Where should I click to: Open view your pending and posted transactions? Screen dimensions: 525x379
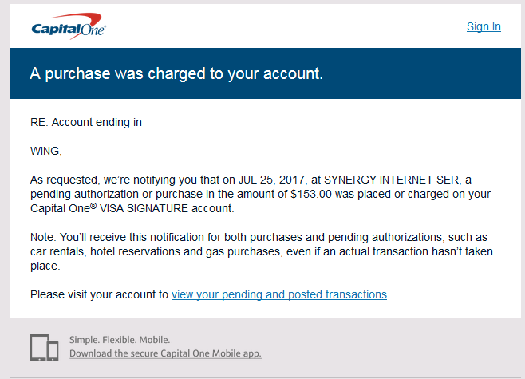[279, 294]
